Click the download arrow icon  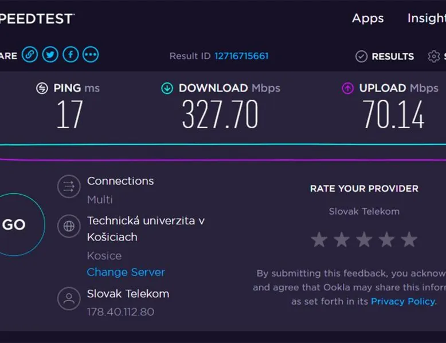167,88
